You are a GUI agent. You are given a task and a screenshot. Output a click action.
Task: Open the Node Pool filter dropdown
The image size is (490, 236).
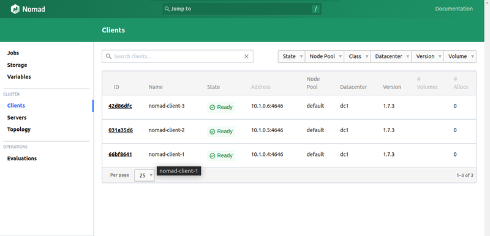click(x=325, y=56)
